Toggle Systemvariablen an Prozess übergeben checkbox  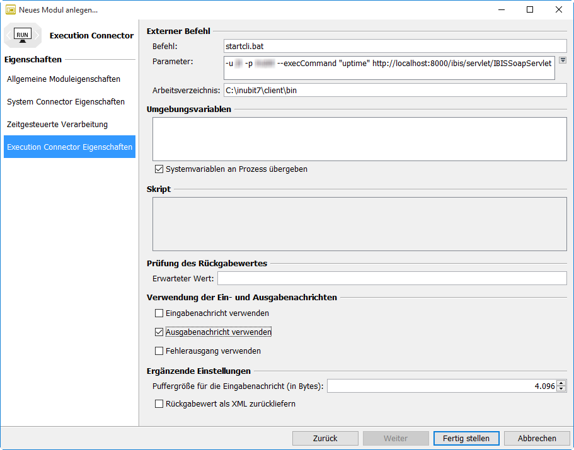[x=159, y=169]
